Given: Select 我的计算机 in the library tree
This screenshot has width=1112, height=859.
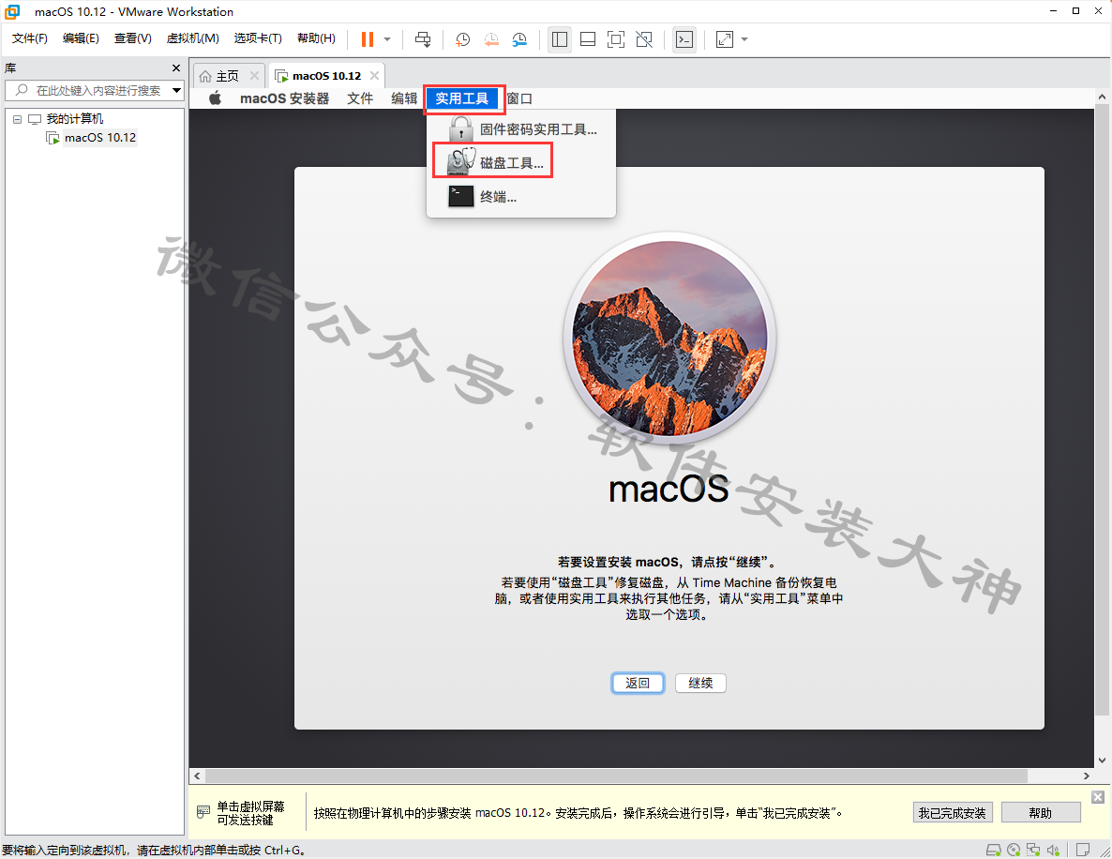Looking at the screenshot, I should tap(74, 119).
